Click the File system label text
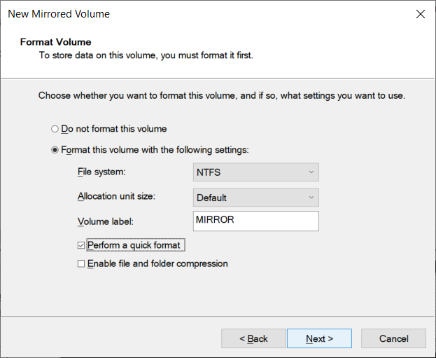Screen dimensions: 436x358 pyautogui.click(x=101, y=172)
